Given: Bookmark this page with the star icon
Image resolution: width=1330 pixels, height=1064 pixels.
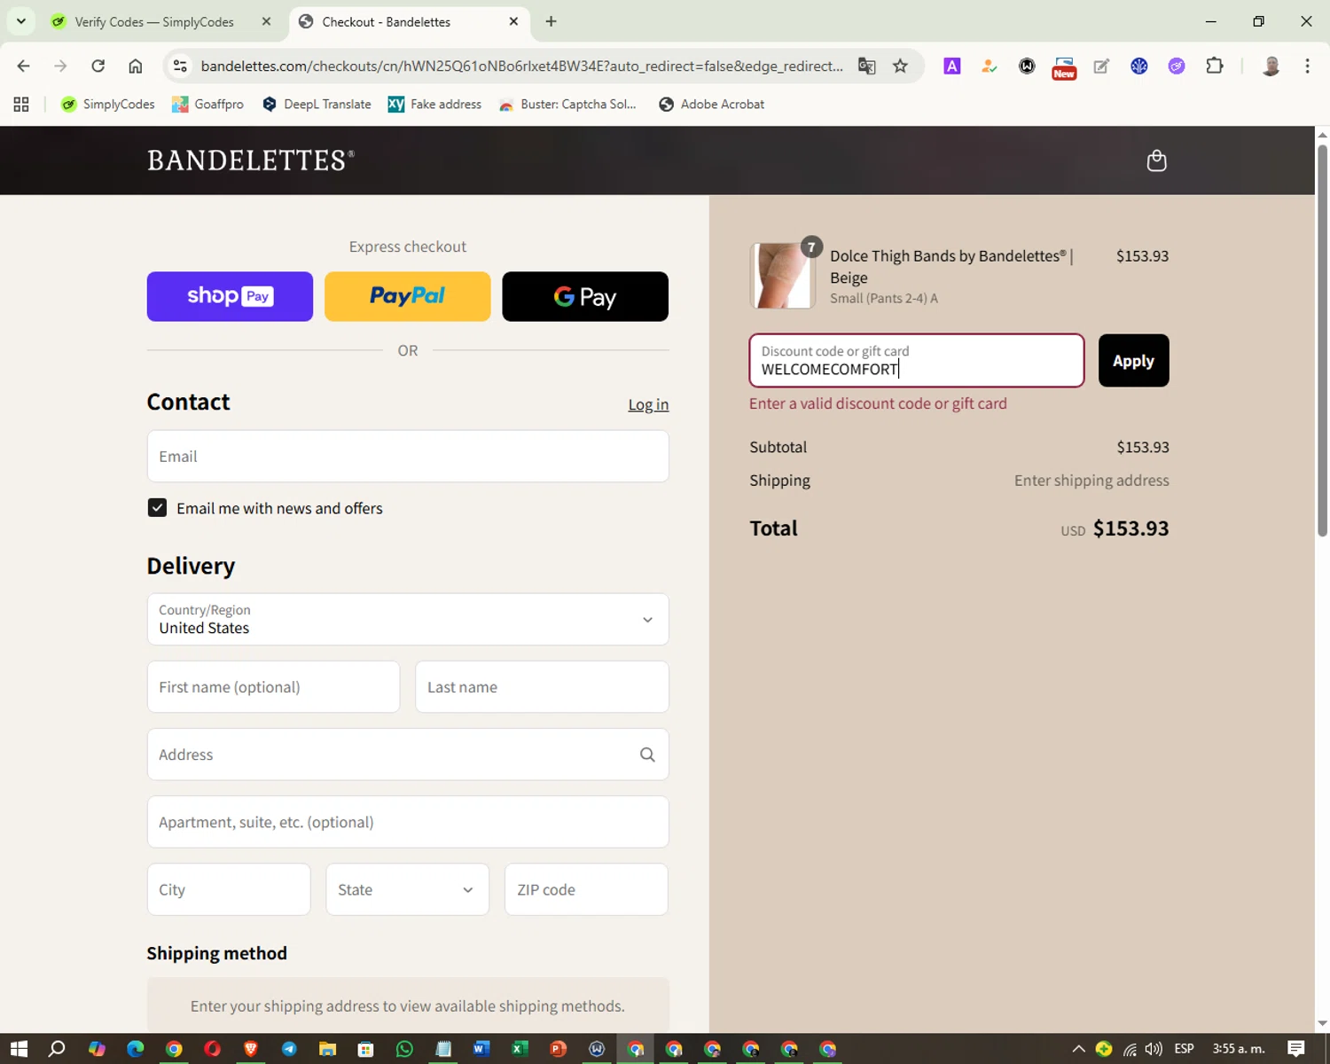Looking at the screenshot, I should 900,66.
